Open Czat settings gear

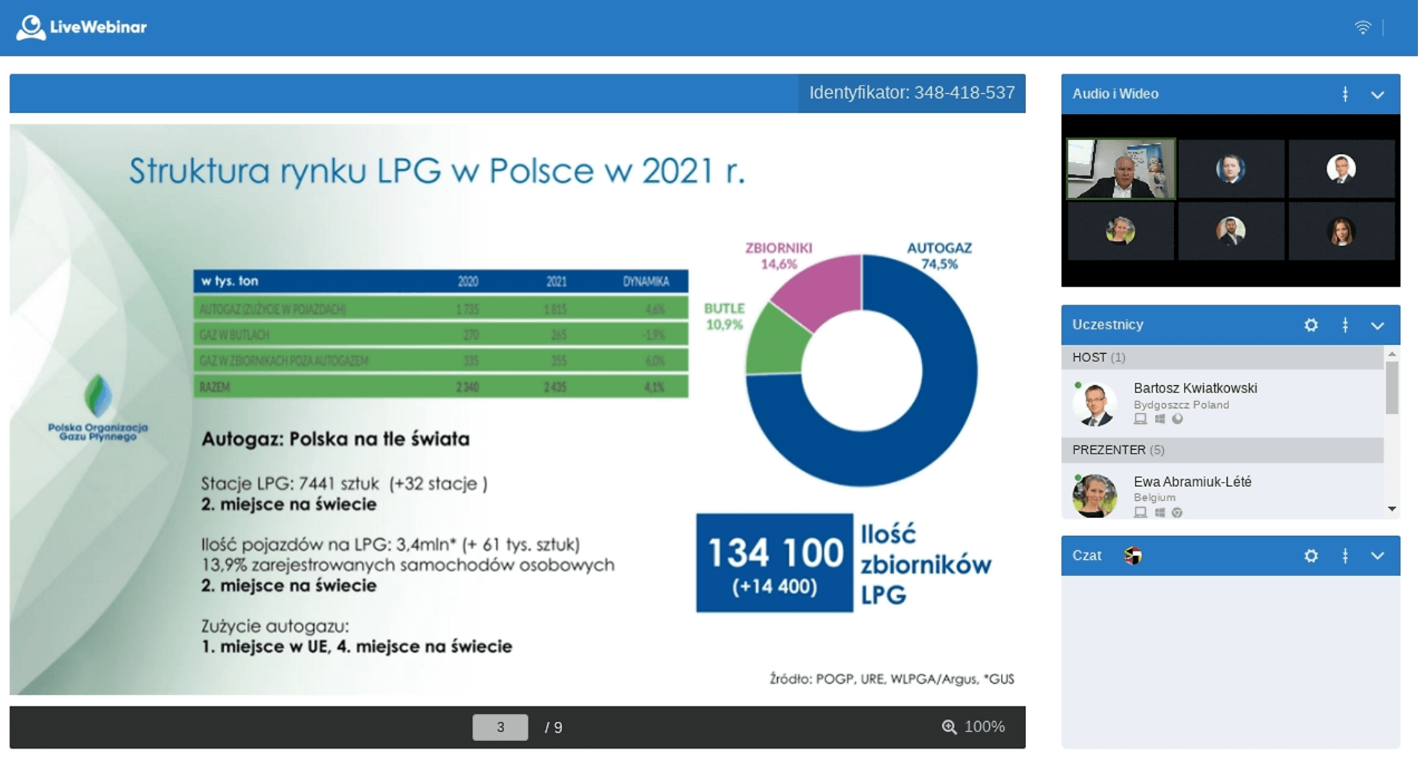point(1311,555)
